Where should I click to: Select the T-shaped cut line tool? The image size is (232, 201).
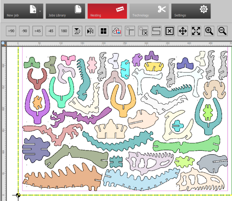click(130, 31)
